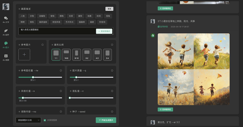This screenshot has height=127, width=243.
Task: Click the info icon for 混乱值 --c
Action: (x=112, y=91)
